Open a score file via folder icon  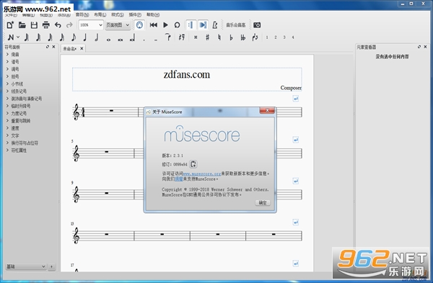click(x=22, y=25)
